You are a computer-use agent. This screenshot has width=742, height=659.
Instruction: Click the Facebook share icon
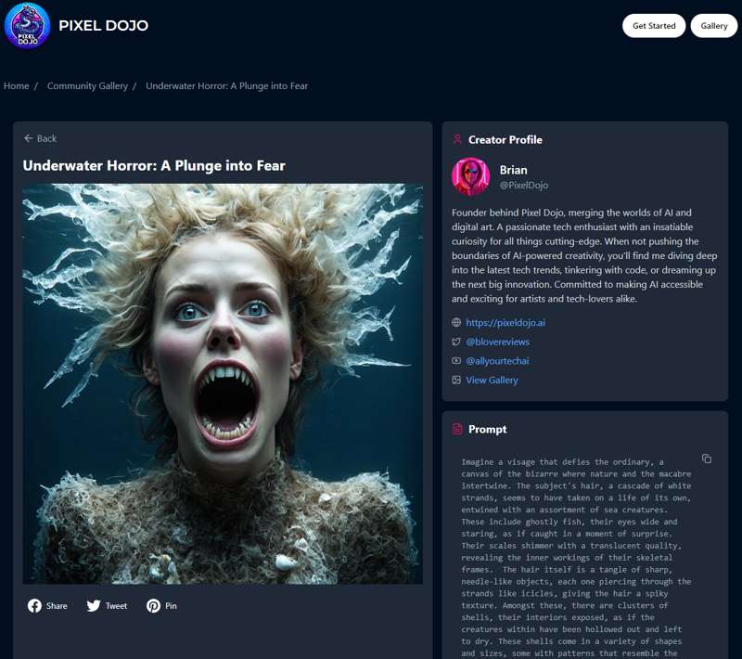34,605
